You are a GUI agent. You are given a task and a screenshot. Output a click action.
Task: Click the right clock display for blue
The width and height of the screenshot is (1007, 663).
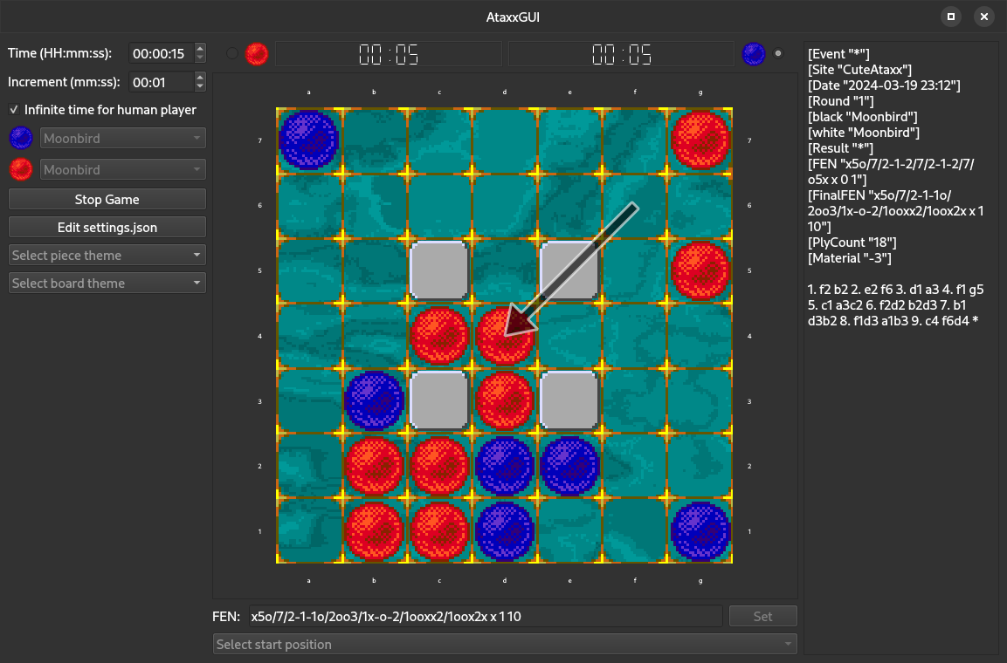[621, 54]
